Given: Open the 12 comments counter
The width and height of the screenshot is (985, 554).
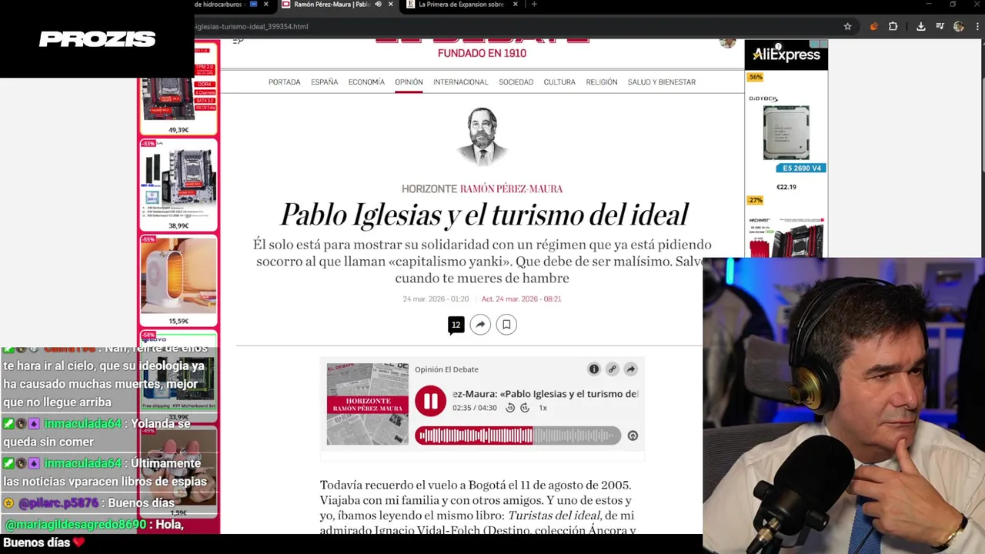Looking at the screenshot, I should [456, 325].
